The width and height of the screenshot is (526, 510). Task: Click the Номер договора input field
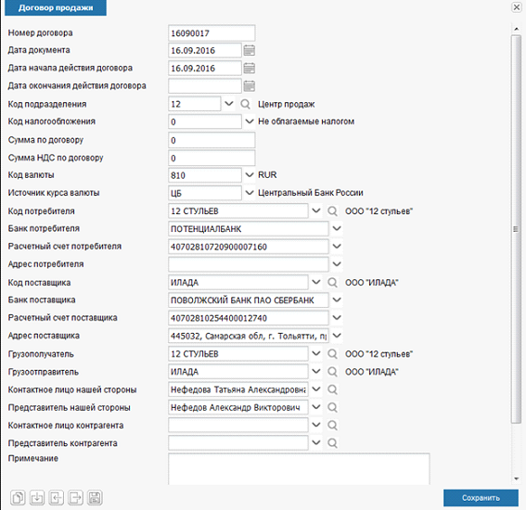(x=212, y=32)
